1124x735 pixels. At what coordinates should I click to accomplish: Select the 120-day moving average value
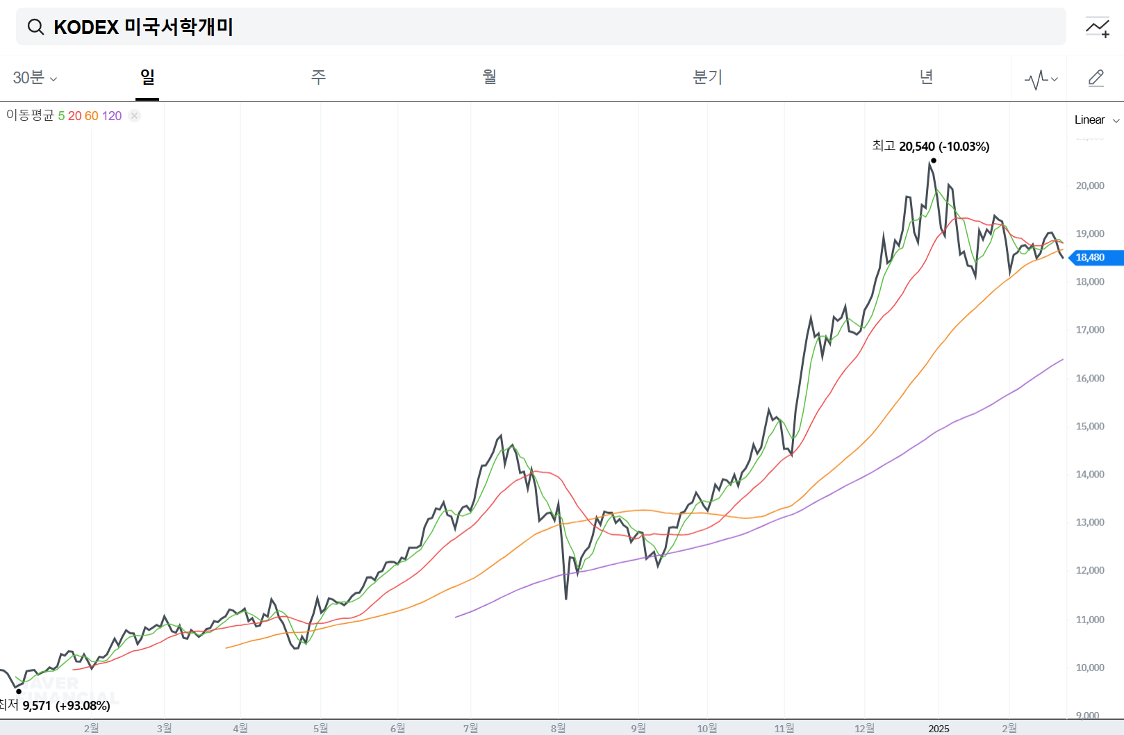tap(112, 116)
